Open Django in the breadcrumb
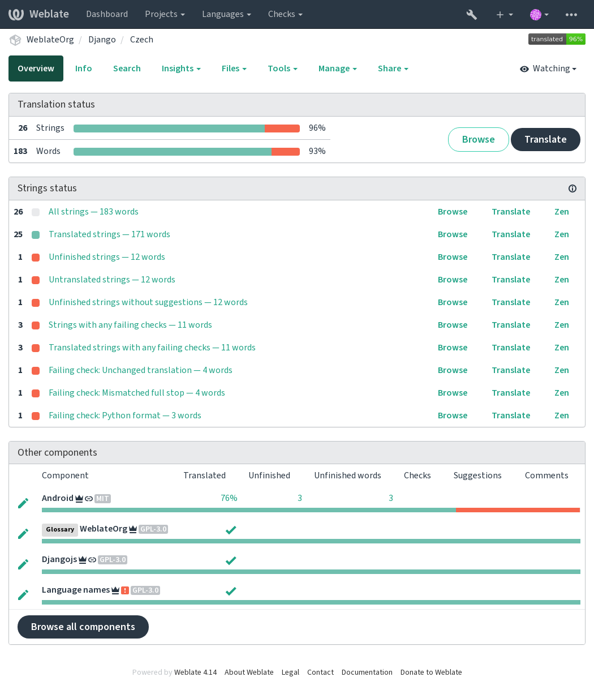 pyautogui.click(x=102, y=40)
